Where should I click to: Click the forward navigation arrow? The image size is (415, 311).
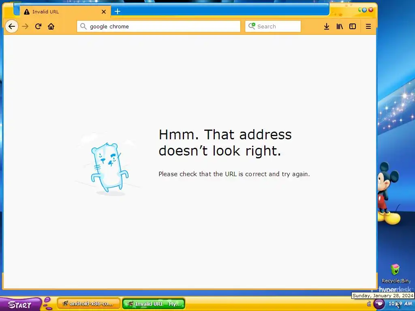coord(25,26)
